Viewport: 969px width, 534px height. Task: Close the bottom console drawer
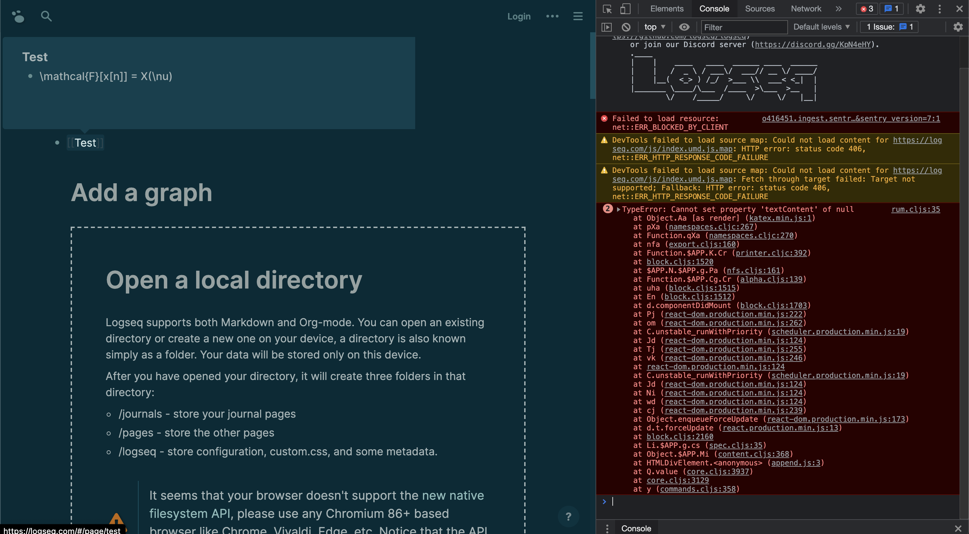pos(958,528)
